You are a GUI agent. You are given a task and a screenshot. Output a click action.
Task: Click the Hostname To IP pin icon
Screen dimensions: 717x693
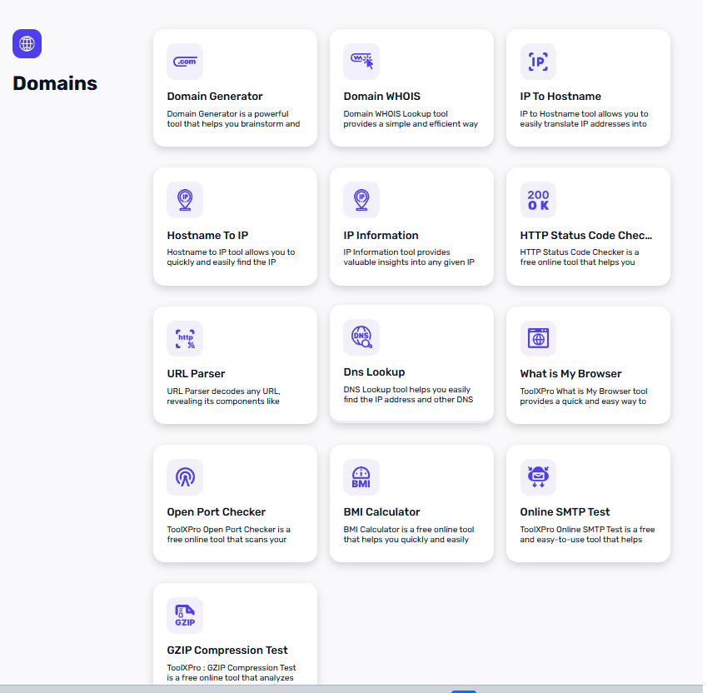coord(184,200)
